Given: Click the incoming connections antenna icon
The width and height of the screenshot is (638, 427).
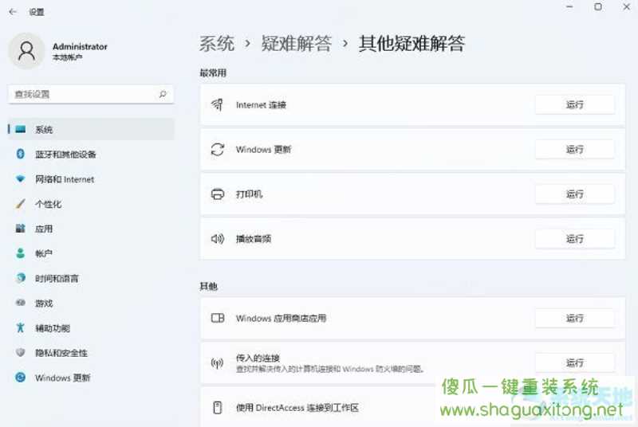Looking at the screenshot, I should pos(217,362).
